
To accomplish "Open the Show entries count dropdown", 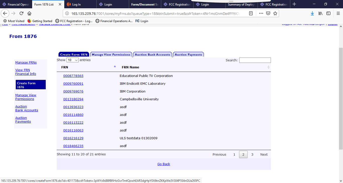I will tap(73, 60).
